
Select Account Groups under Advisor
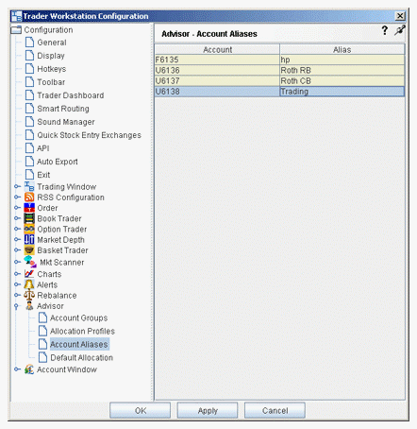(78, 317)
